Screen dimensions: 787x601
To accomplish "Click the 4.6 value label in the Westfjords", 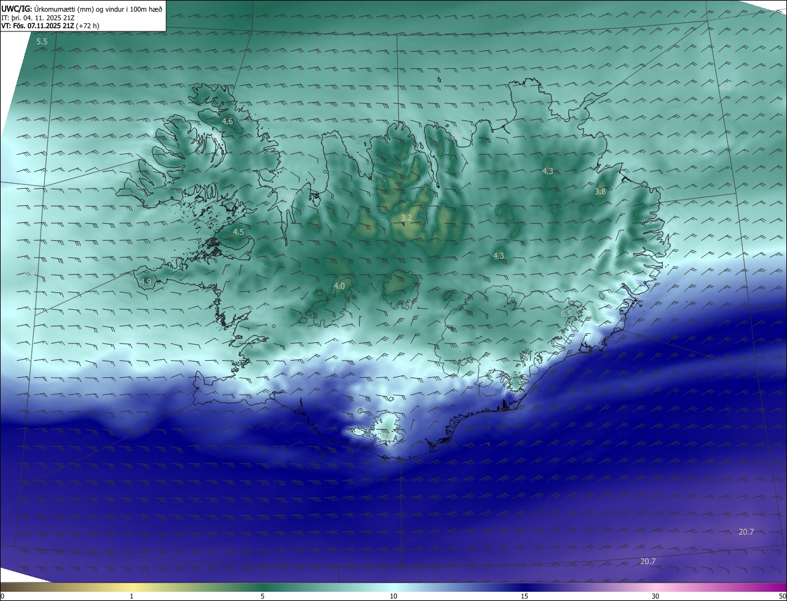I will 227,121.
